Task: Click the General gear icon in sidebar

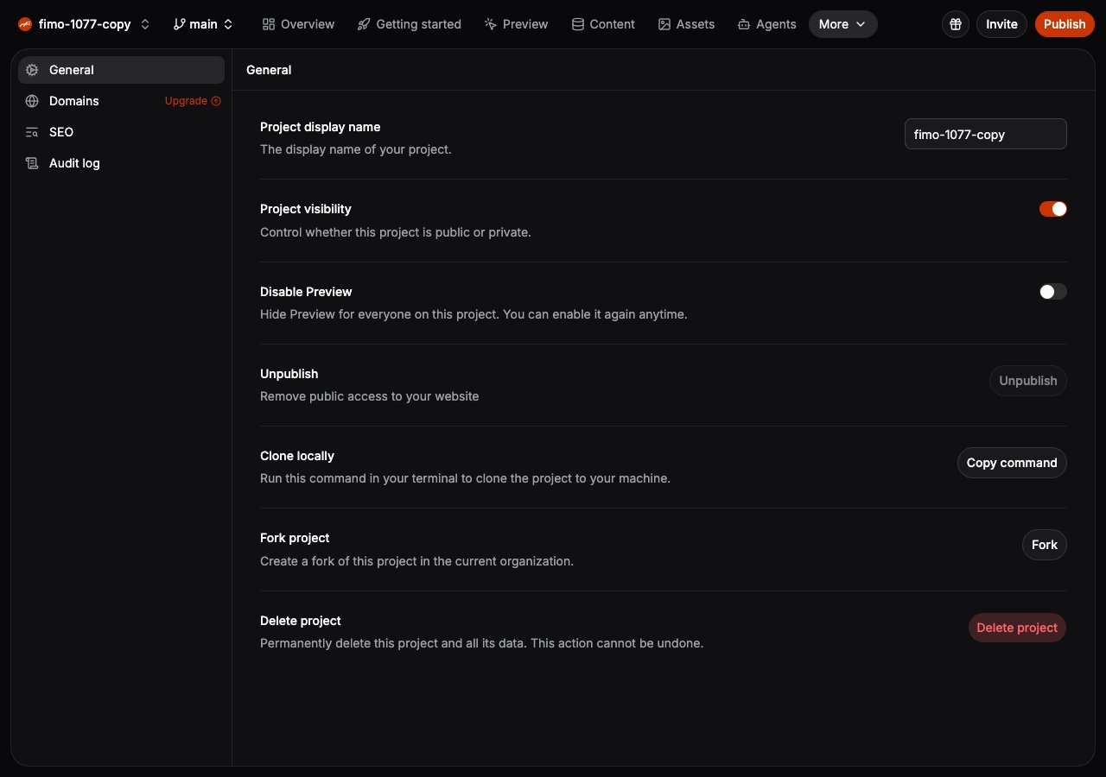Action: (32, 70)
